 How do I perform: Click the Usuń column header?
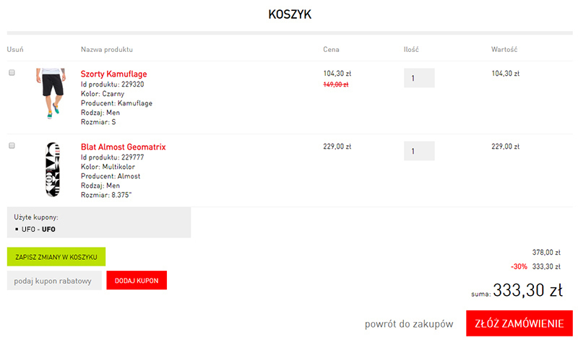[15, 49]
